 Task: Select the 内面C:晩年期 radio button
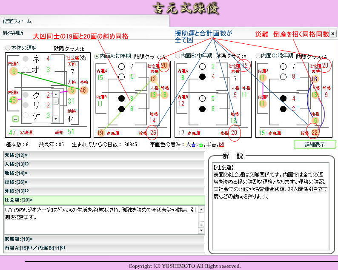(x=258, y=56)
